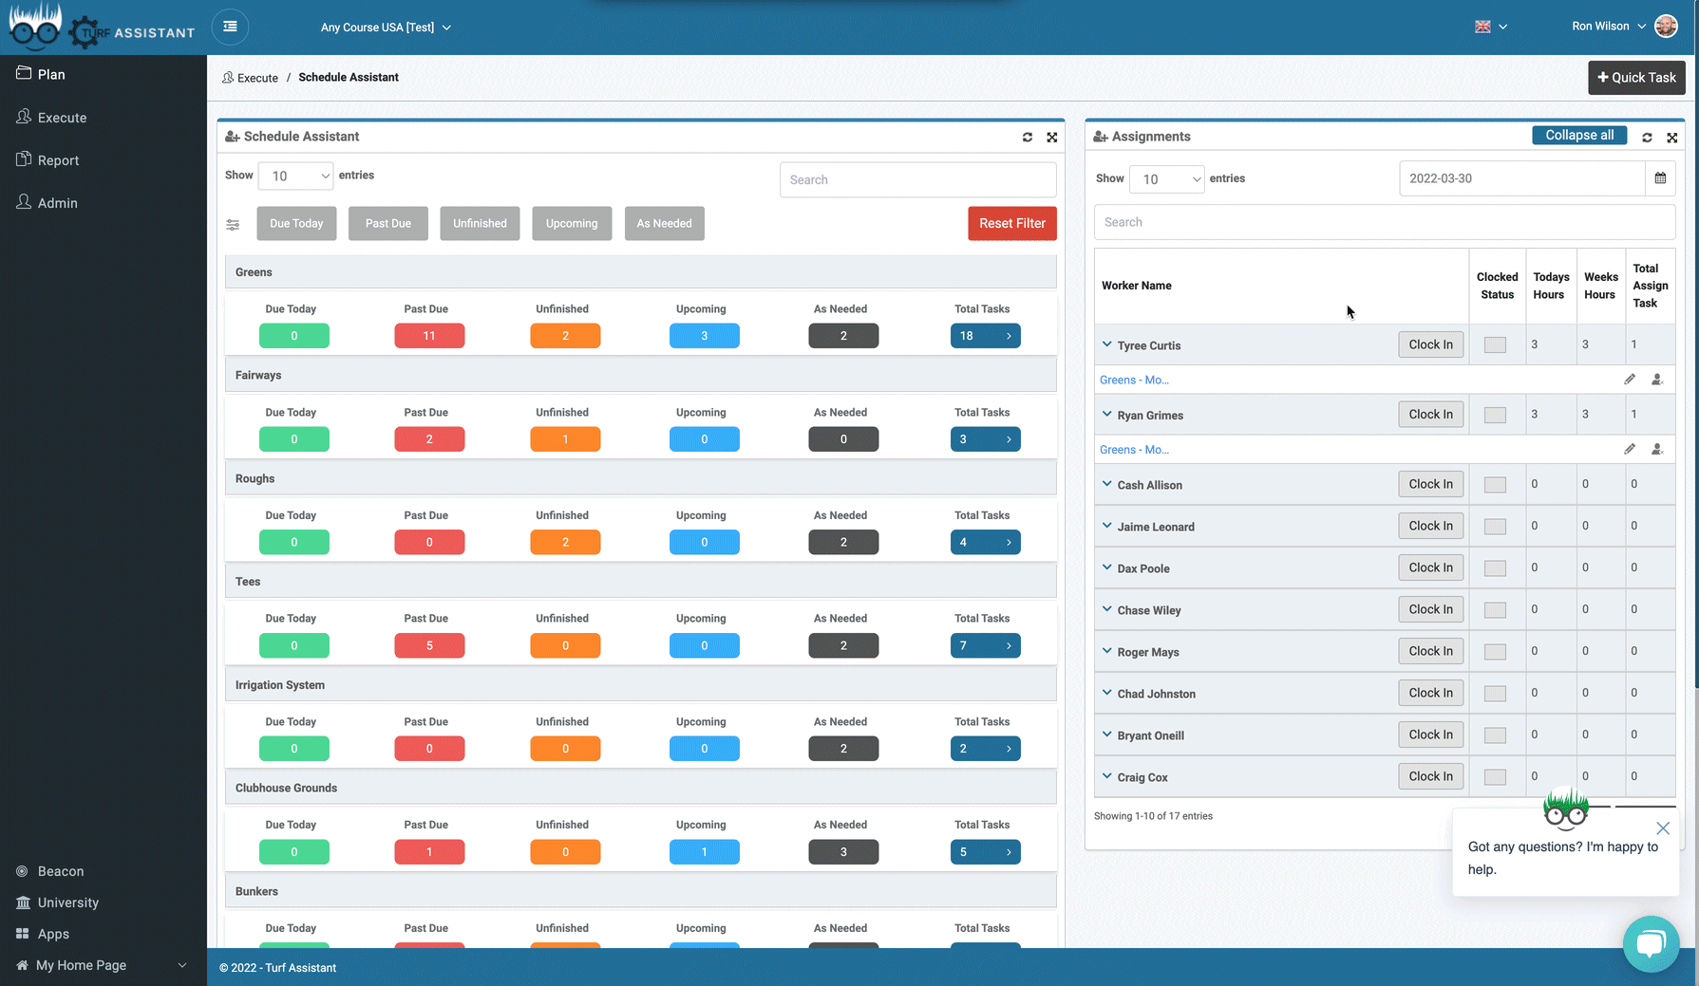
Task: Open the live chat bubble
Action: pos(1651,943)
